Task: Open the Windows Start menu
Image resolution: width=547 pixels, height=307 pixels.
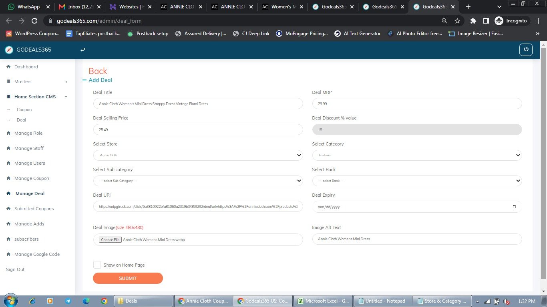Action: click(10, 301)
